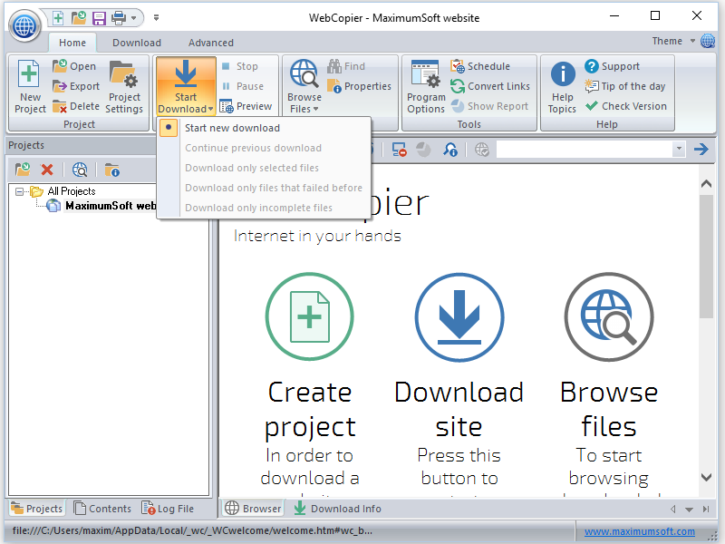The height and width of the screenshot is (544, 725).
Task: Click the browse globe in Projects toolbar
Action: (80, 170)
